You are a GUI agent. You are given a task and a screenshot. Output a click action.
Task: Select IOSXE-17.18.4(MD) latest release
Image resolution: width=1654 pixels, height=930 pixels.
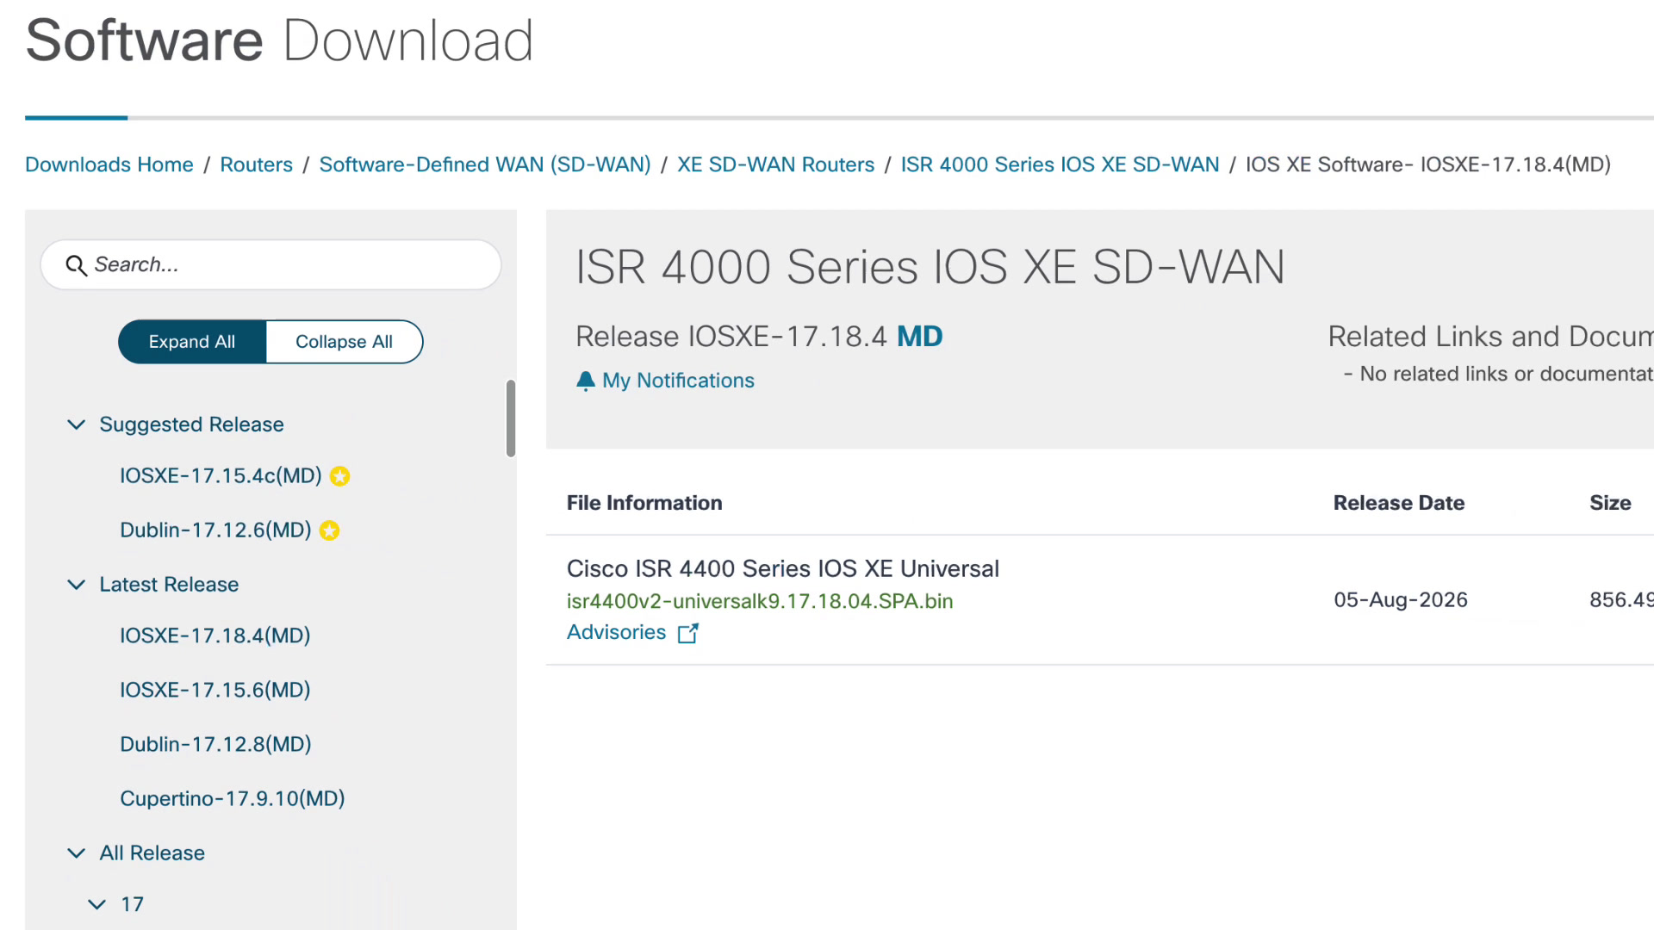(215, 635)
